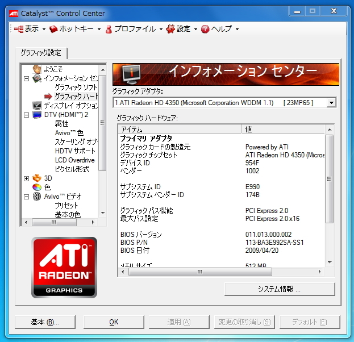
Task: Click the ようこそ hand icon
Action: [37, 69]
